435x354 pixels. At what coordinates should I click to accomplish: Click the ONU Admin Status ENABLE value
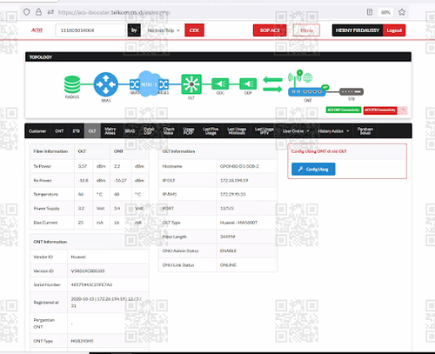[x=228, y=250]
